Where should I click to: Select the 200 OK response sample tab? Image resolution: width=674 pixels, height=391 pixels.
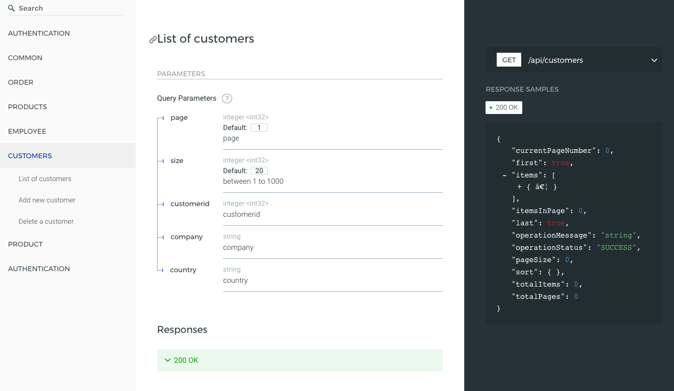click(x=504, y=108)
